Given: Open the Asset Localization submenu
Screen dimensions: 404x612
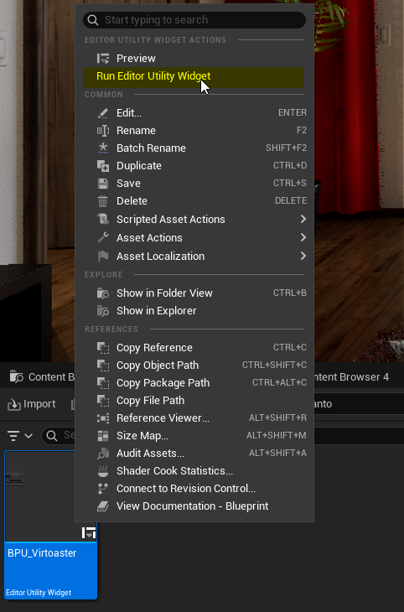Looking at the screenshot, I should point(194,256).
